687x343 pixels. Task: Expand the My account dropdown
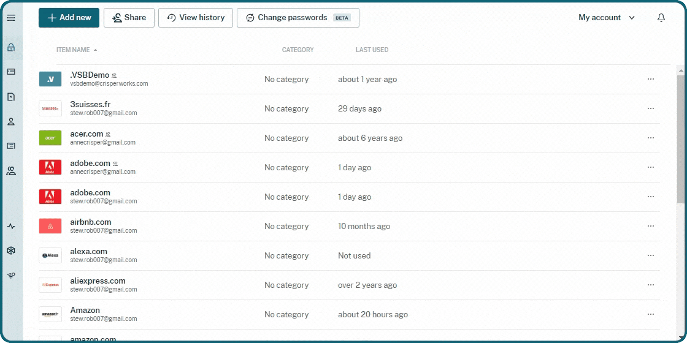coord(606,18)
